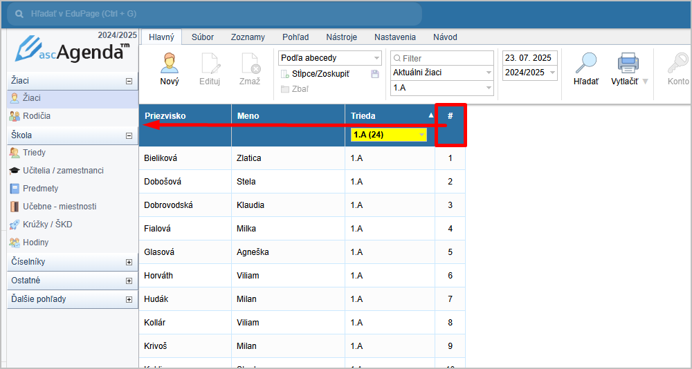692x369 pixels.
Task: Select the row of Dobošová
Action: click(x=302, y=182)
